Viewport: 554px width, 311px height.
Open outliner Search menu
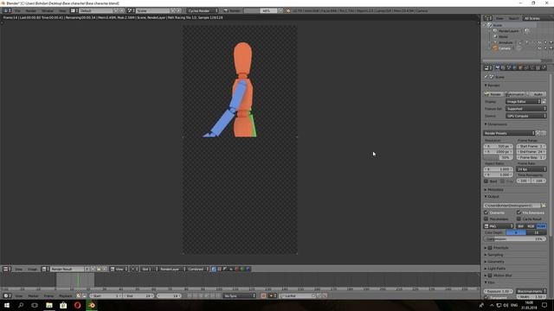(x=513, y=18)
